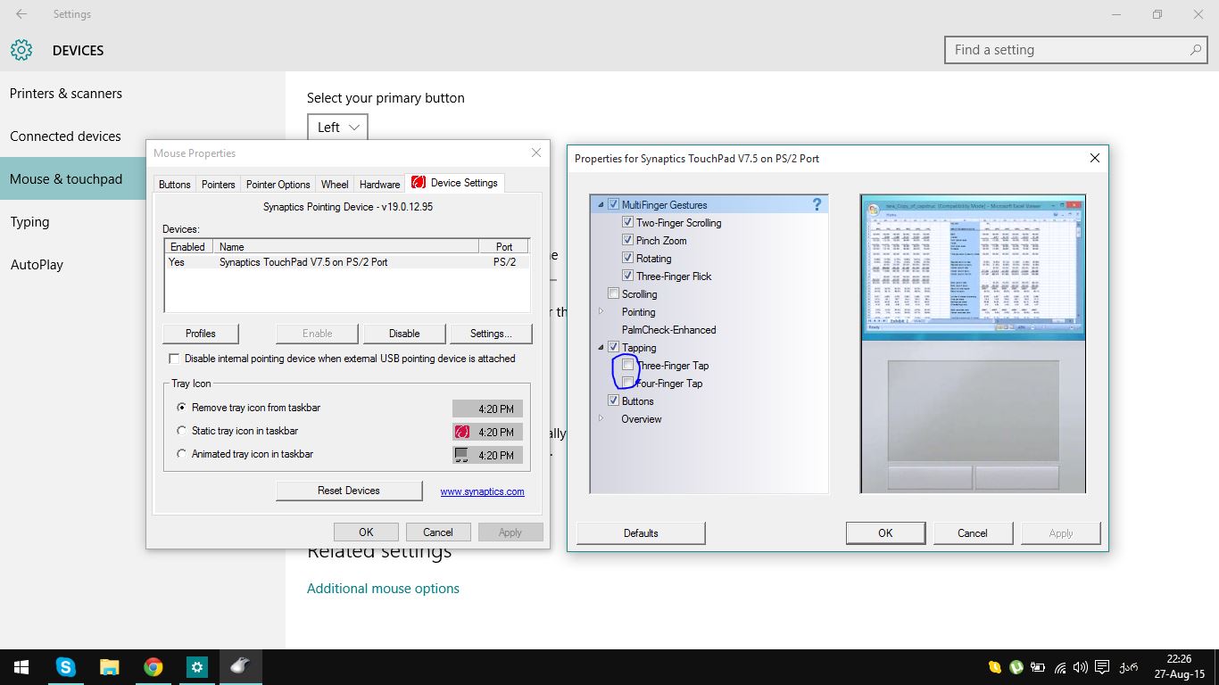
Task: Check battery status in the system tray
Action: (1038, 667)
